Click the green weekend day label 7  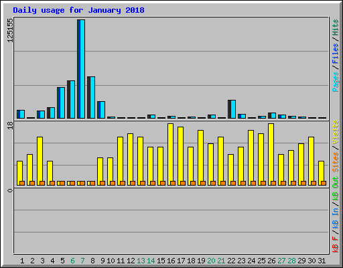tap(82, 261)
